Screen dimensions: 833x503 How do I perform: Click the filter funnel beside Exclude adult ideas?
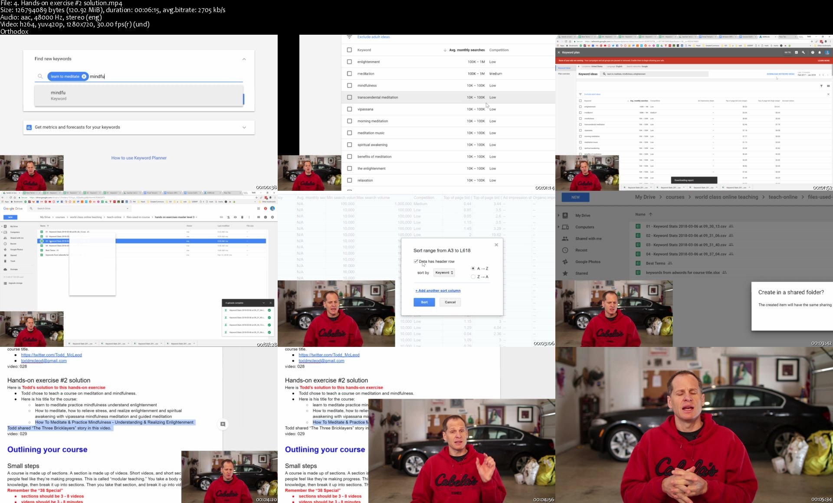tap(349, 37)
